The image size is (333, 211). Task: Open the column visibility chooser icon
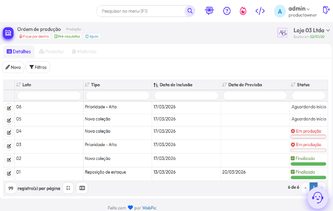pos(82,188)
